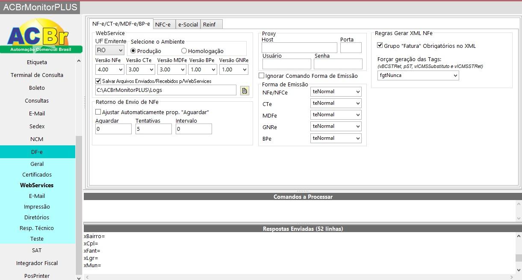Image resolution: width=522 pixels, height=280 pixels.
Task: Open the SAT section in sidebar
Action: (37, 250)
